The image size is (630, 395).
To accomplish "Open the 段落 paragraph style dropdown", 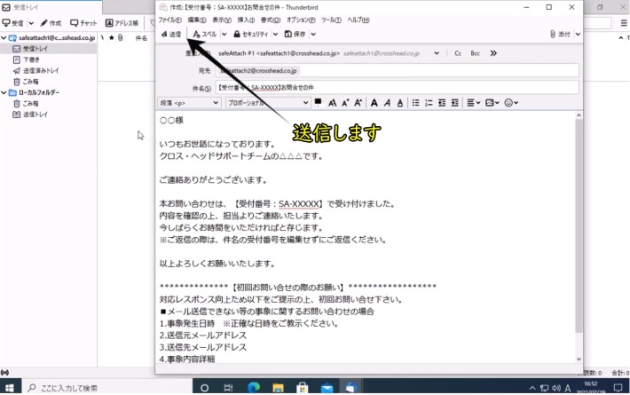I will [x=189, y=103].
